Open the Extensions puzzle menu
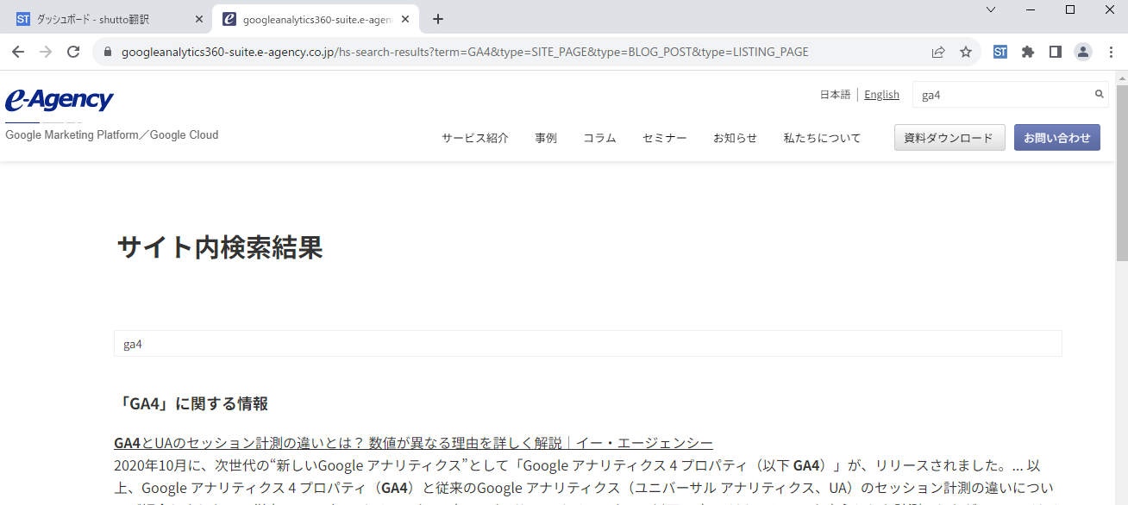 point(1028,52)
